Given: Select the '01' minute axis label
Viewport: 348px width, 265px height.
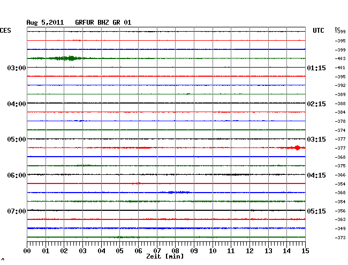Looking at the screenshot, I should (x=46, y=251).
